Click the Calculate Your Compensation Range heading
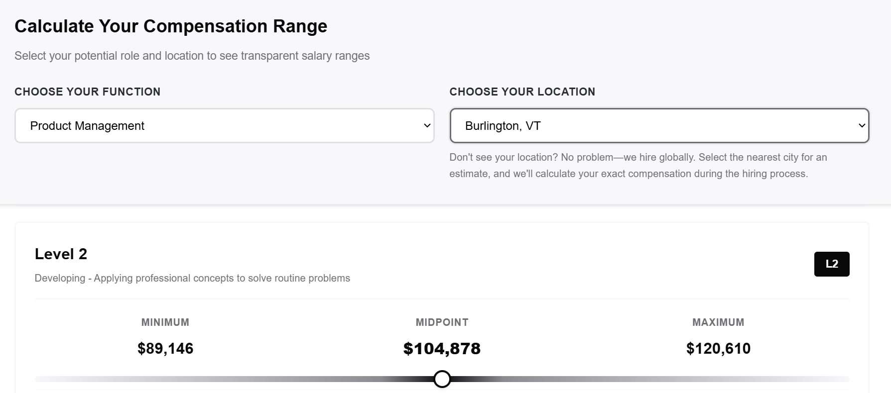Screen dimensions: 891x393 171,26
